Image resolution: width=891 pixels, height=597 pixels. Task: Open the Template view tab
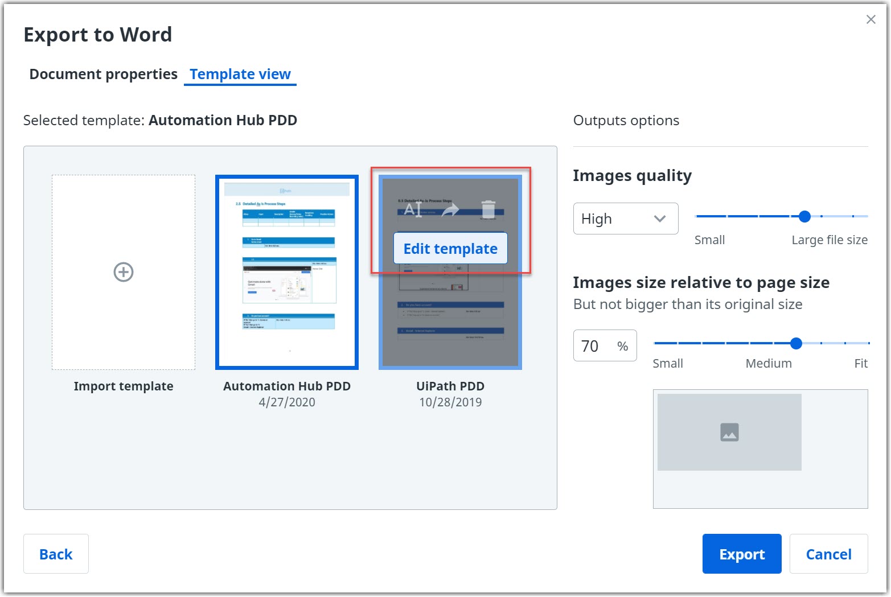240,74
